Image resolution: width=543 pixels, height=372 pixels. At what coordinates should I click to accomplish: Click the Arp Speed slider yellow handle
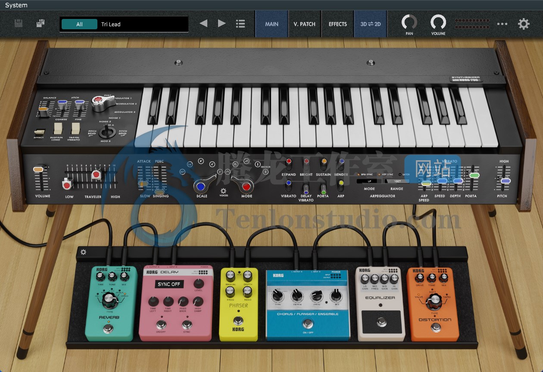pyautogui.click(x=426, y=183)
